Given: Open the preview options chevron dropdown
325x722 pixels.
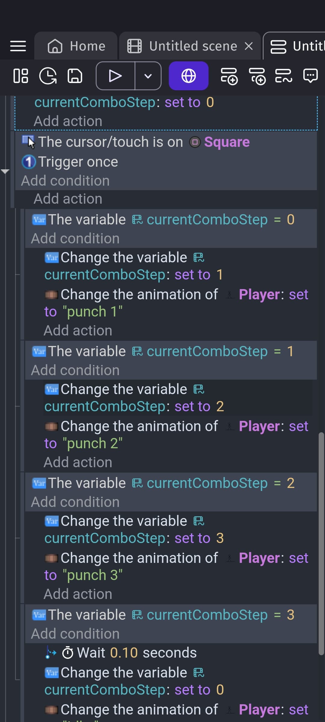Looking at the screenshot, I should [x=148, y=76].
